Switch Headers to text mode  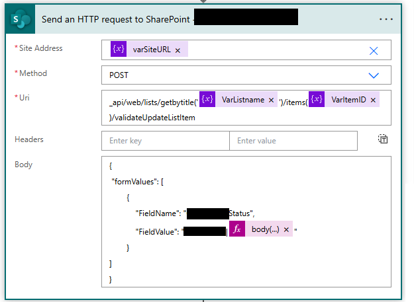point(382,139)
